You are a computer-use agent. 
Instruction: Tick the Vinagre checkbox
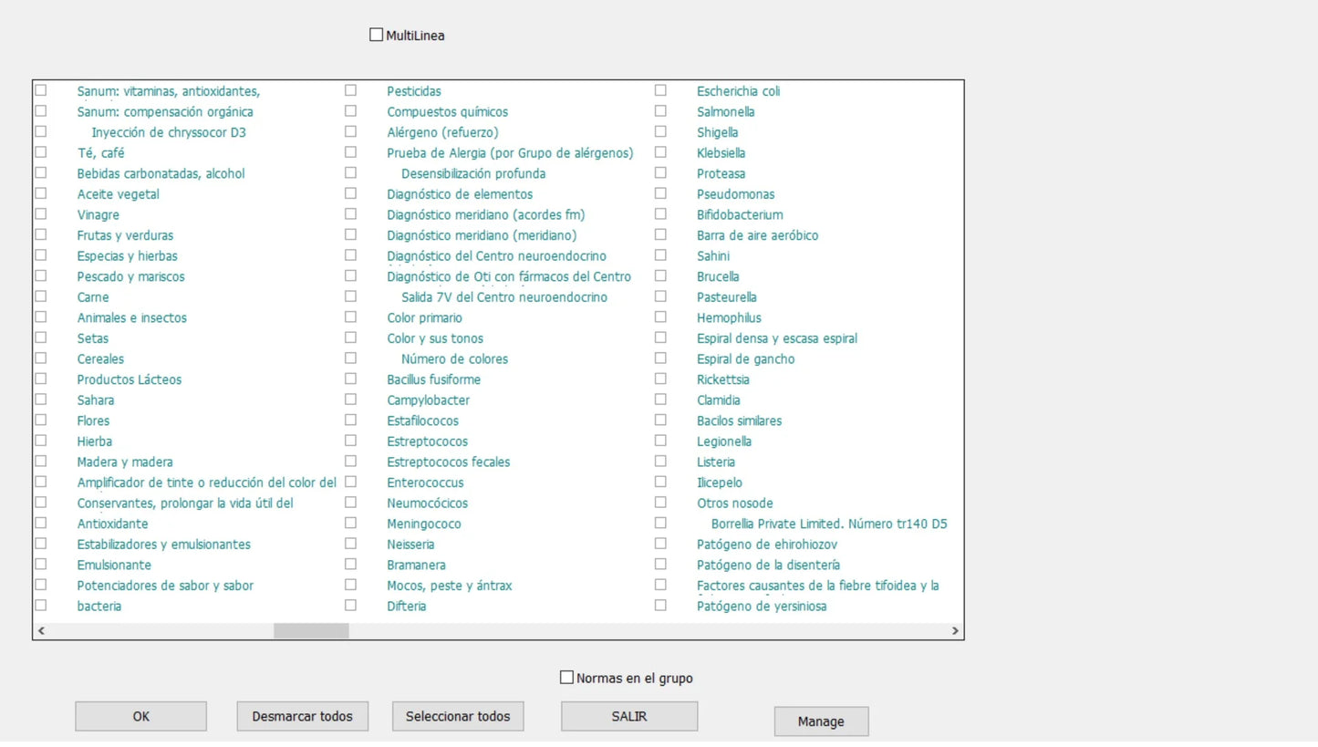[41, 214]
